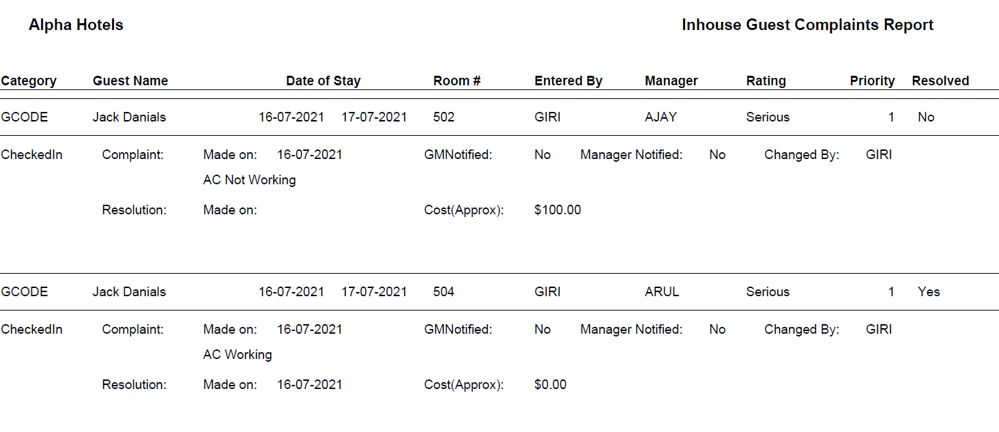The height and width of the screenshot is (432, 999).
Task: Select the Manager column header
Action: click(671, 81)
